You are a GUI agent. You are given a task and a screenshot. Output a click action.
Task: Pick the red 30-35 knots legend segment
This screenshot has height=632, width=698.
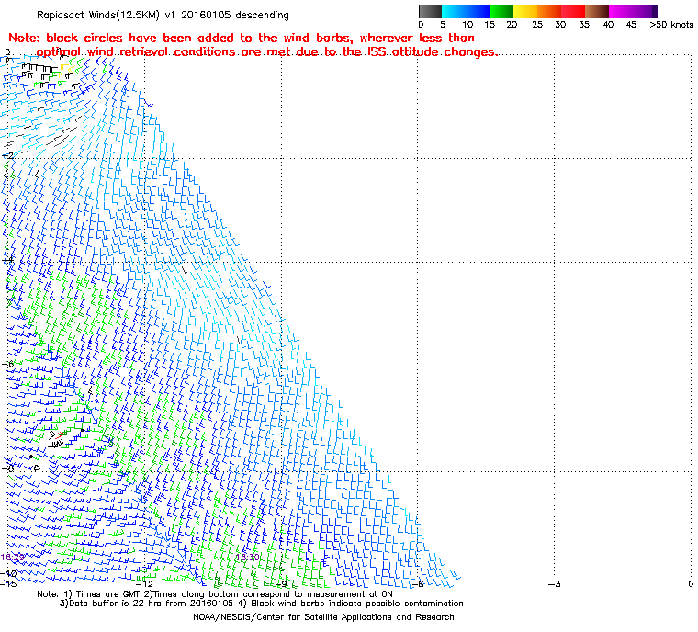573,11
